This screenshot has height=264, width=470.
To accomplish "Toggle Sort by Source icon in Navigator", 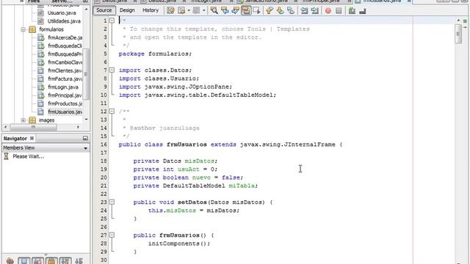I will 79,261.
